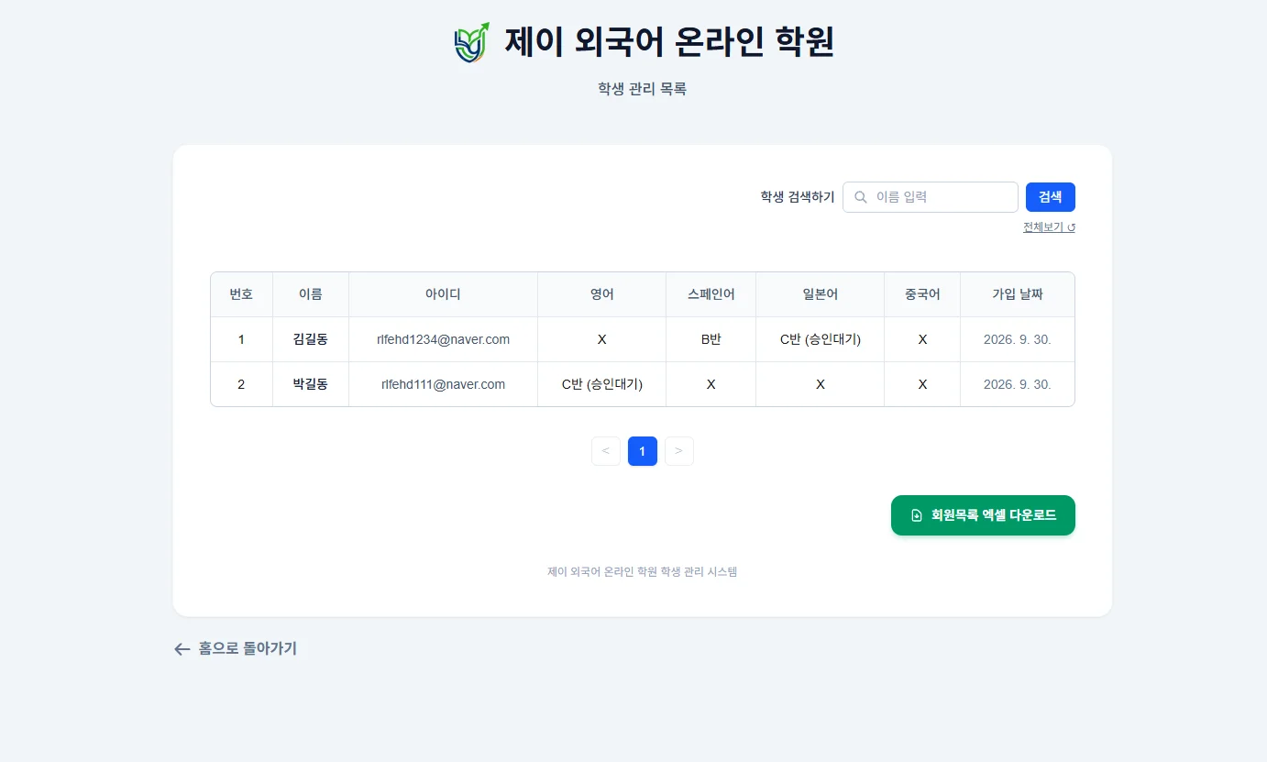
Task: Focus the 이름 입력 search field
Action: coord(931,197)
